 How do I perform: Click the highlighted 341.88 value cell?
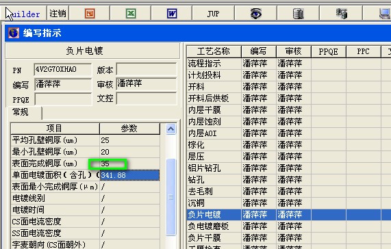pos(129,175)
